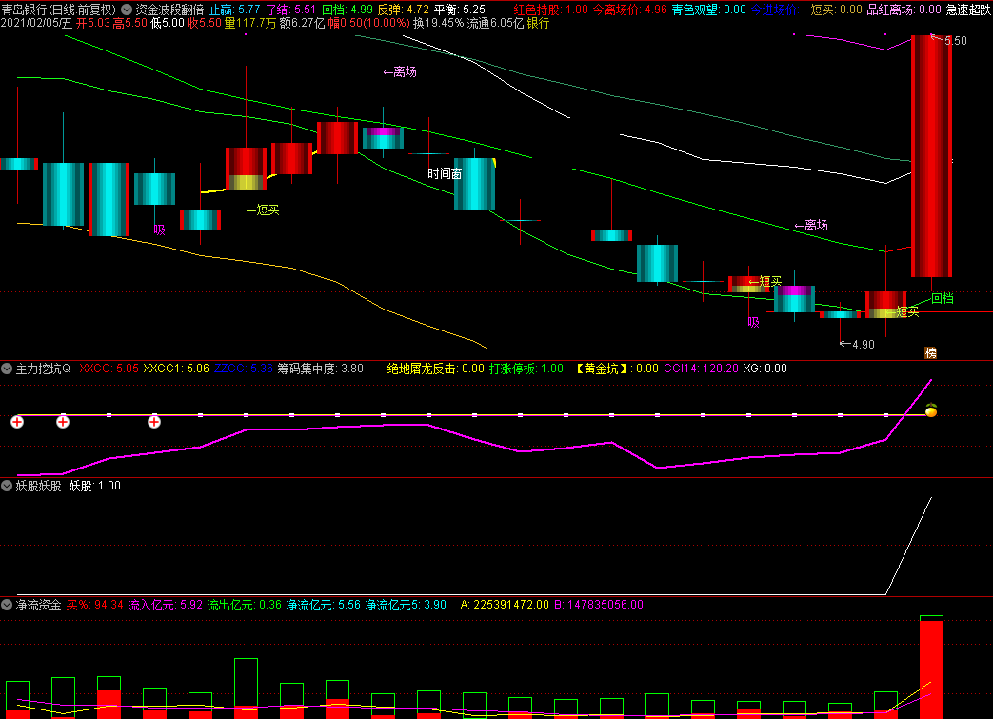Click the 流出亿元: 0.36 value
The image size is (993, 719).
click(x=245, y=605)
